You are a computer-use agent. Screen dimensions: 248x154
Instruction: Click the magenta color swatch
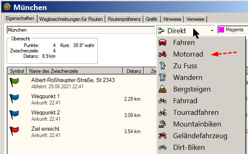221,30
